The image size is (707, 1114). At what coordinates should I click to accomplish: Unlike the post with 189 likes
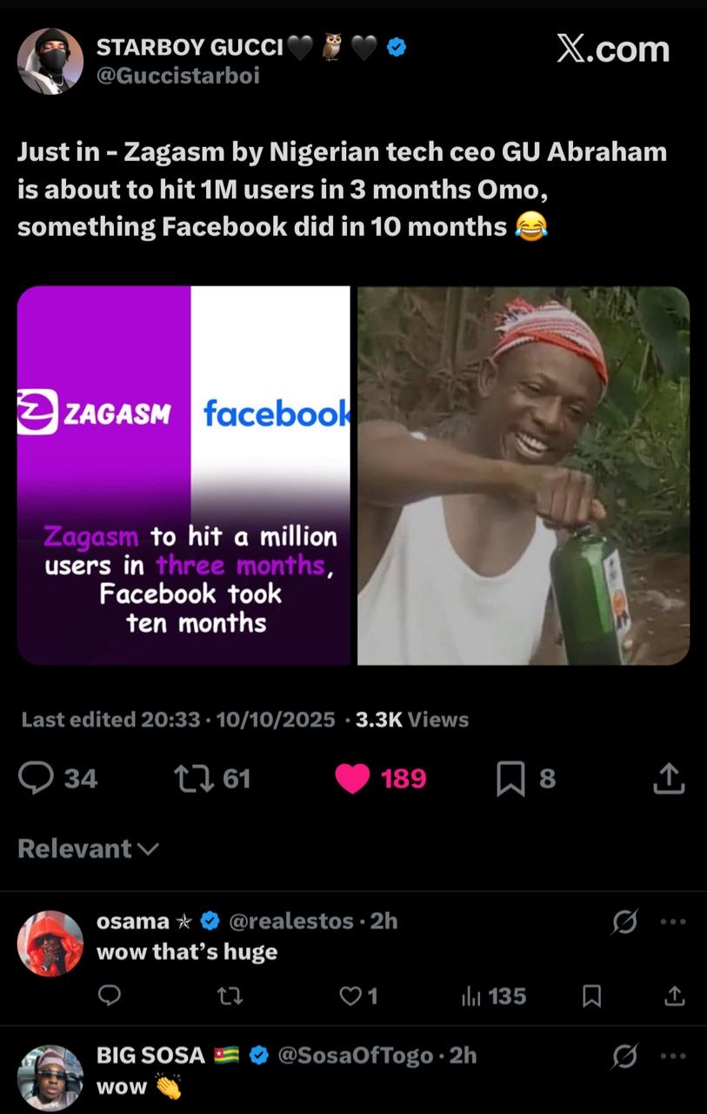click(352, 777)
